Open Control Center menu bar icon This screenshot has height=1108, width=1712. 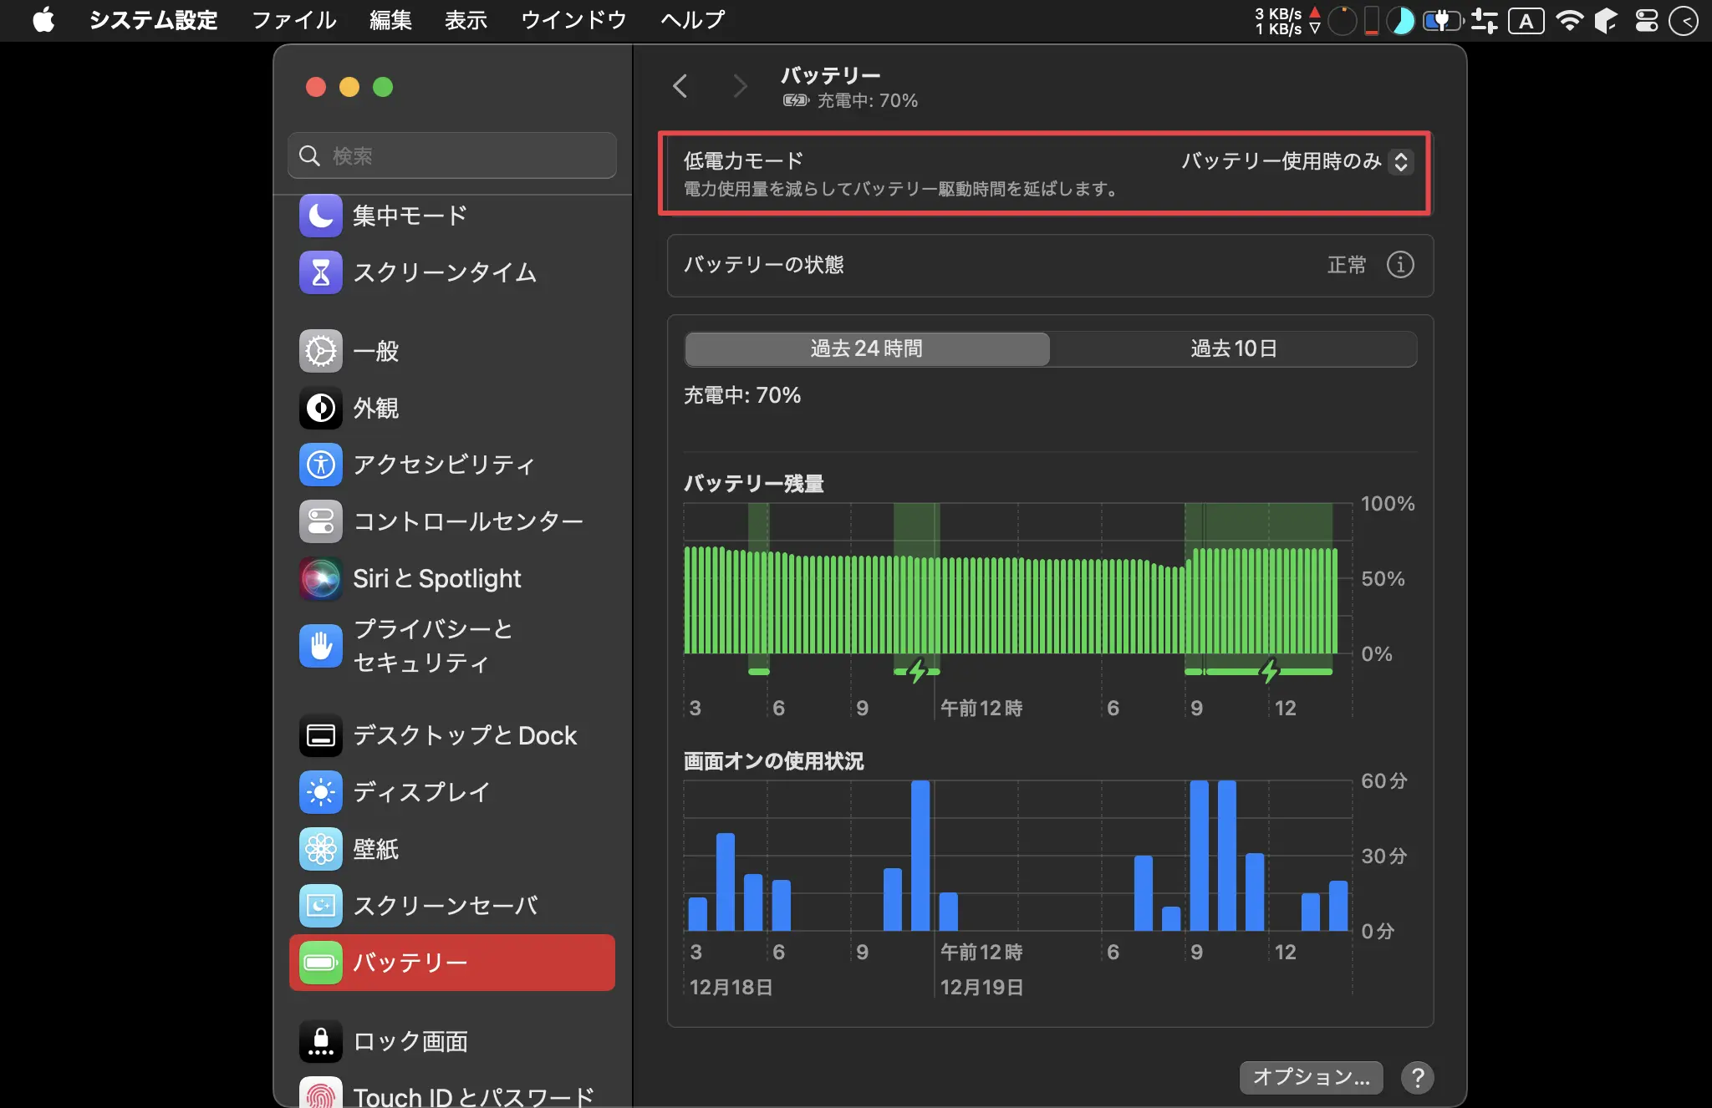(1647, 20)
